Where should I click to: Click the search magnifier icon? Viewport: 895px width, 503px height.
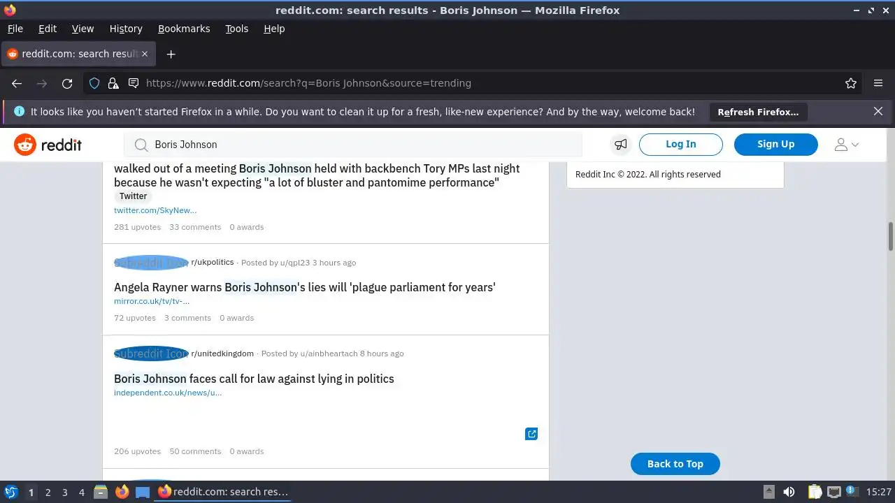[141, 145]
